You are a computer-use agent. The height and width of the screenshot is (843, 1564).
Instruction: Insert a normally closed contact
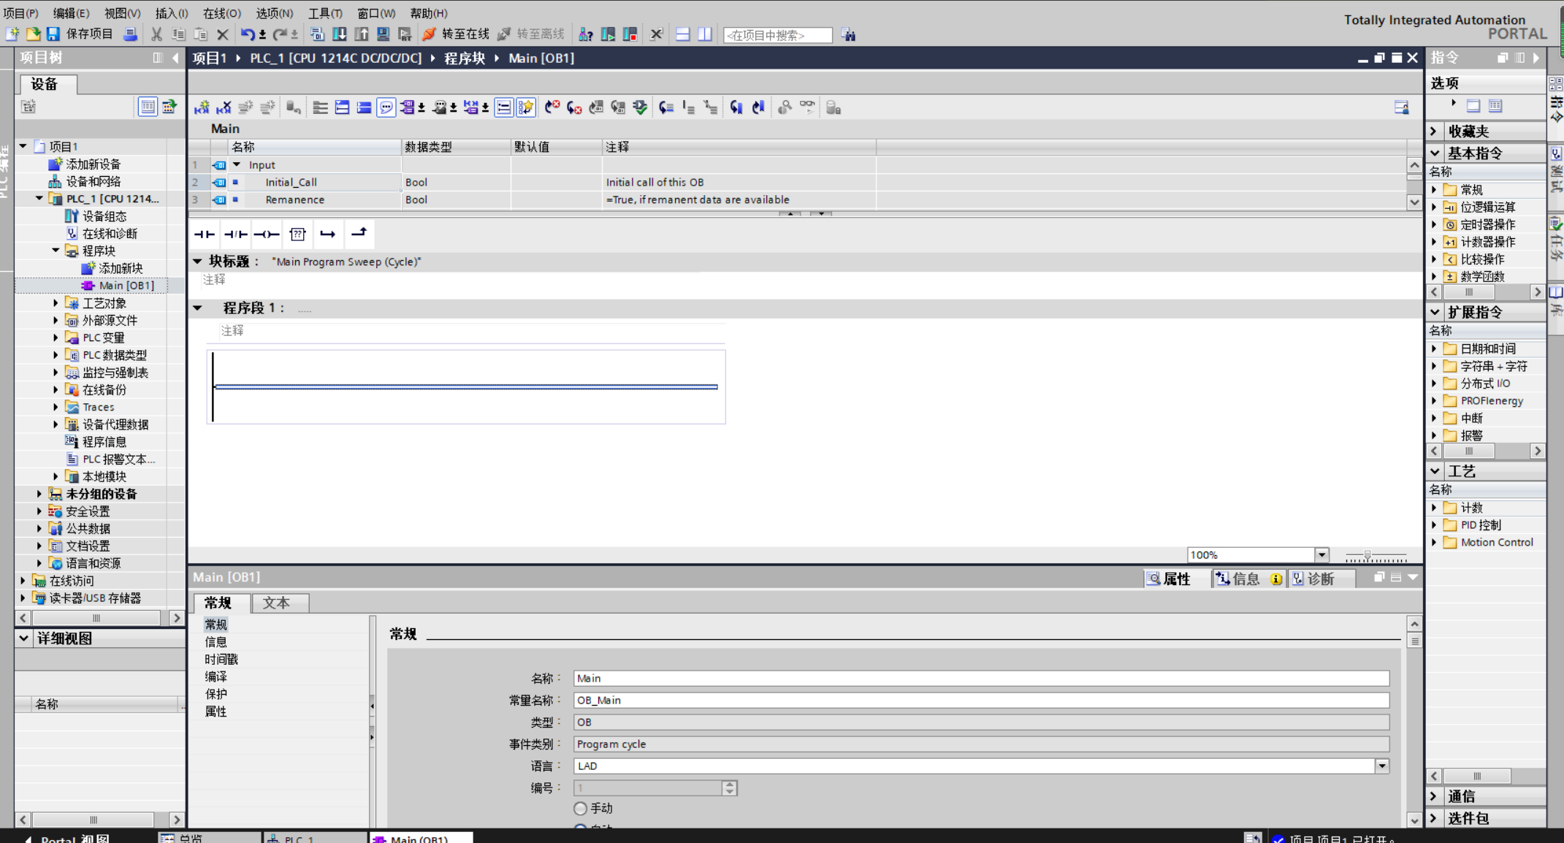[x=235, y=234]
